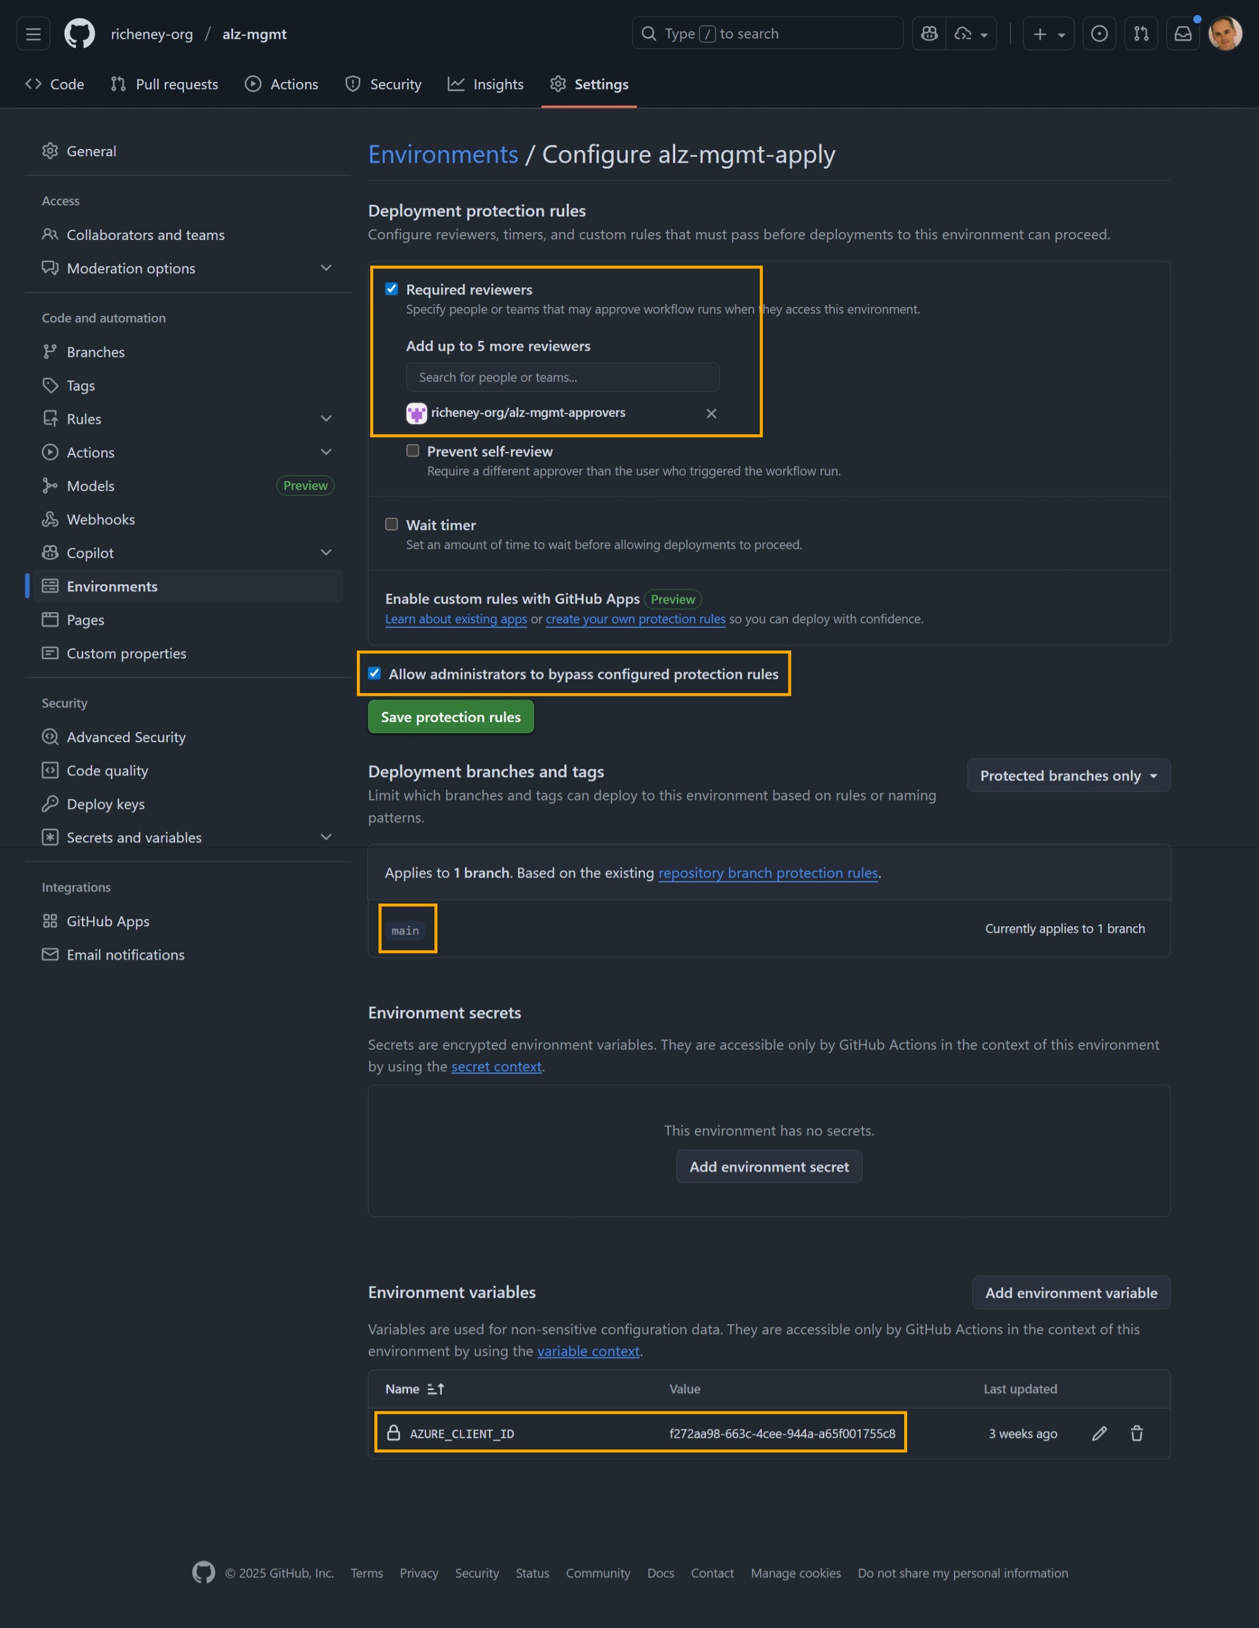Open the Pull requests tab
This screenshot has width=1259, height=1628.
[x=164, y=84]
